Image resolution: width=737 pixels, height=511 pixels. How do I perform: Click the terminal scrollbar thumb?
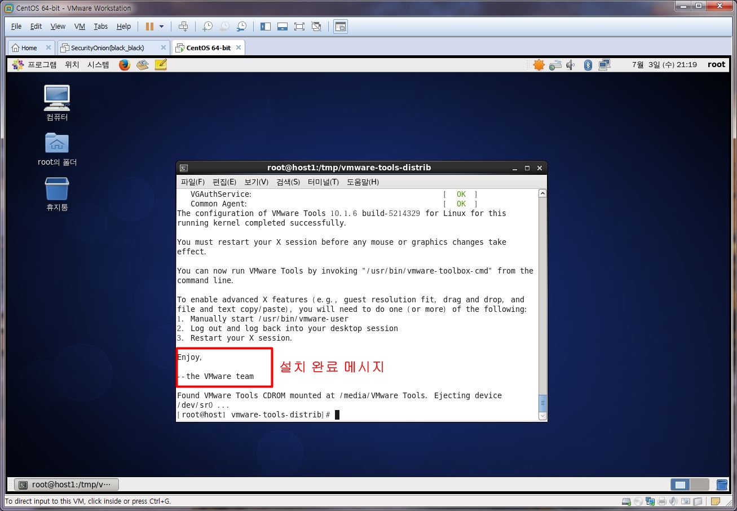[542, 403]
